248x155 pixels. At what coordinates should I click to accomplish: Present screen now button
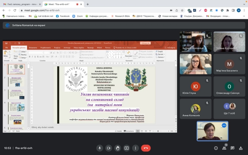[x=127, y=148]
